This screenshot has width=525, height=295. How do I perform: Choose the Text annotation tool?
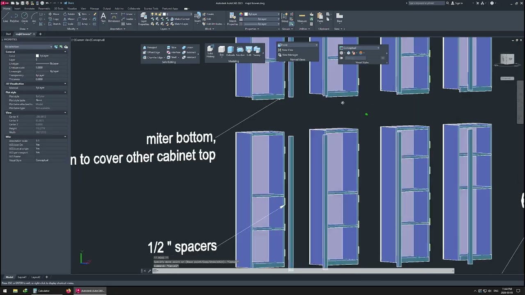[103, 17]
